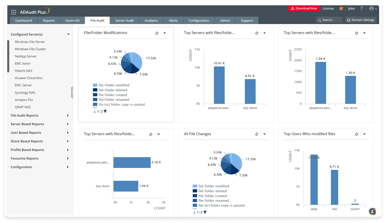Open File/Folder Modifications widget options dropdown

point(165,33)
